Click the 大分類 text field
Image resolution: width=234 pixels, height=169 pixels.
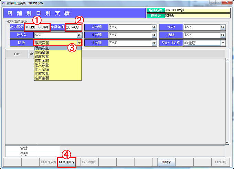[130, 27]
